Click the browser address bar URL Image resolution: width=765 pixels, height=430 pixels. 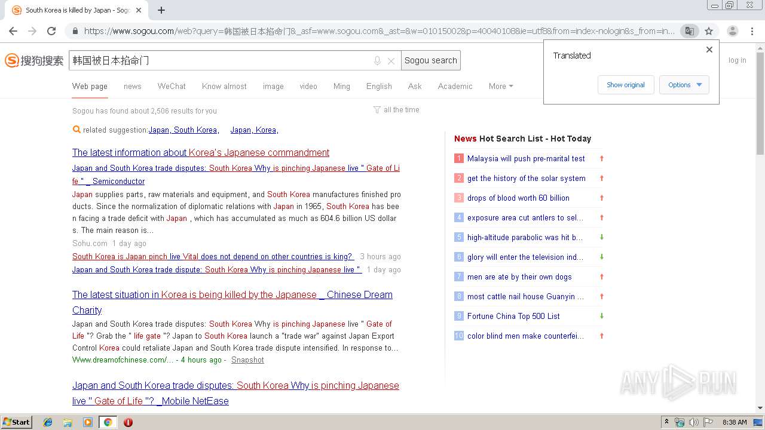coord(379,31)
